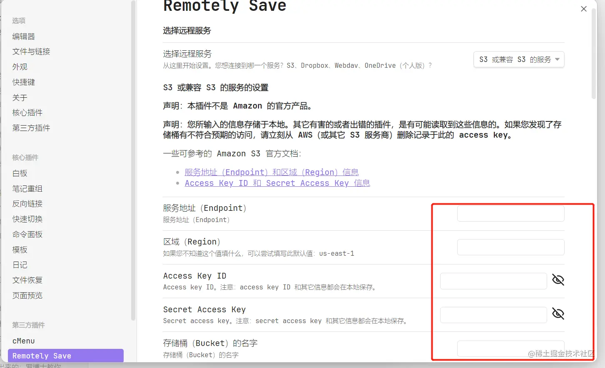Open the 文件与链接 settings tab

[x=31, y=52]
